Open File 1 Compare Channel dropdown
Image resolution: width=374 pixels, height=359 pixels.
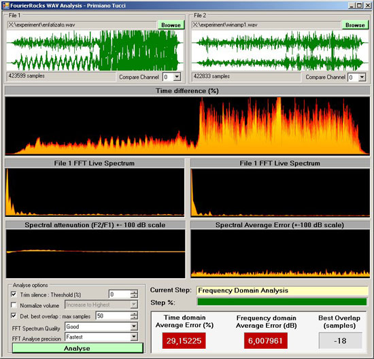pos(177,77)
